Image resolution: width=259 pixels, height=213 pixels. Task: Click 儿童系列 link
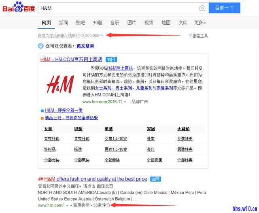[x=144, y=88]
